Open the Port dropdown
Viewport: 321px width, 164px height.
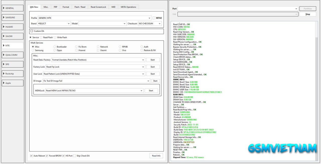pos(238,9)
